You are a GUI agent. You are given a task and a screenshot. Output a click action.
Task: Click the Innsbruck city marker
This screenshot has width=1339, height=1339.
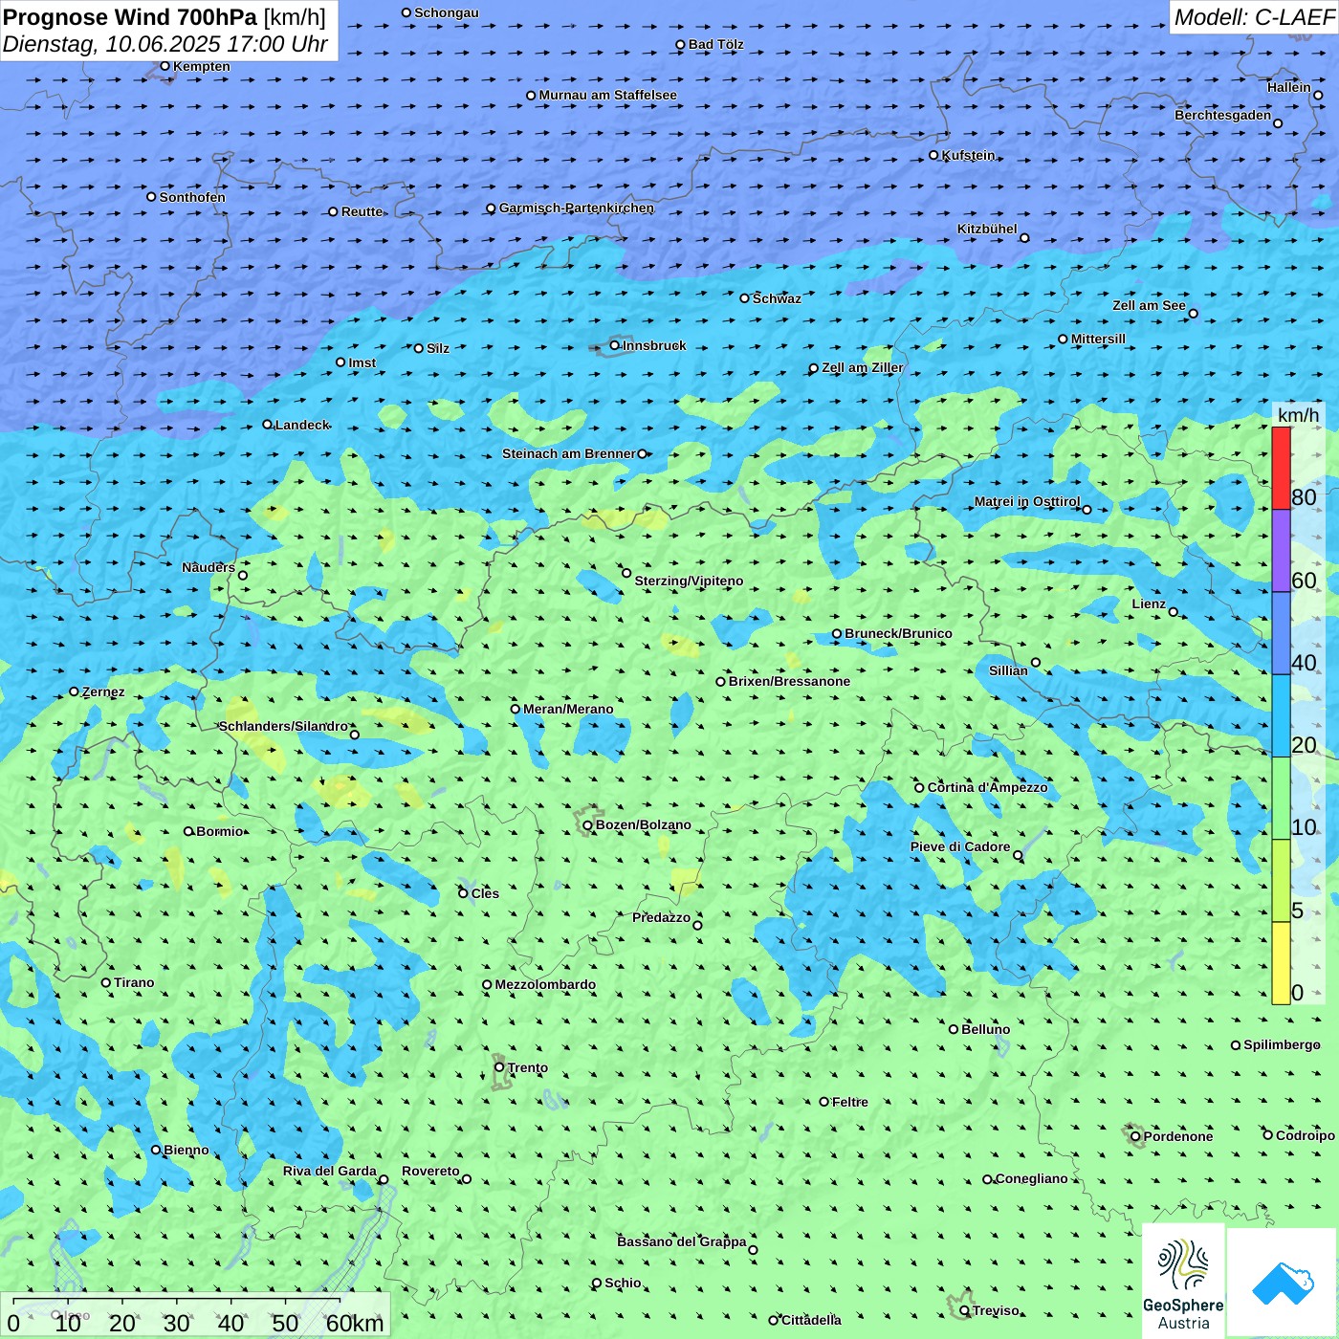[x=614, y=345]
